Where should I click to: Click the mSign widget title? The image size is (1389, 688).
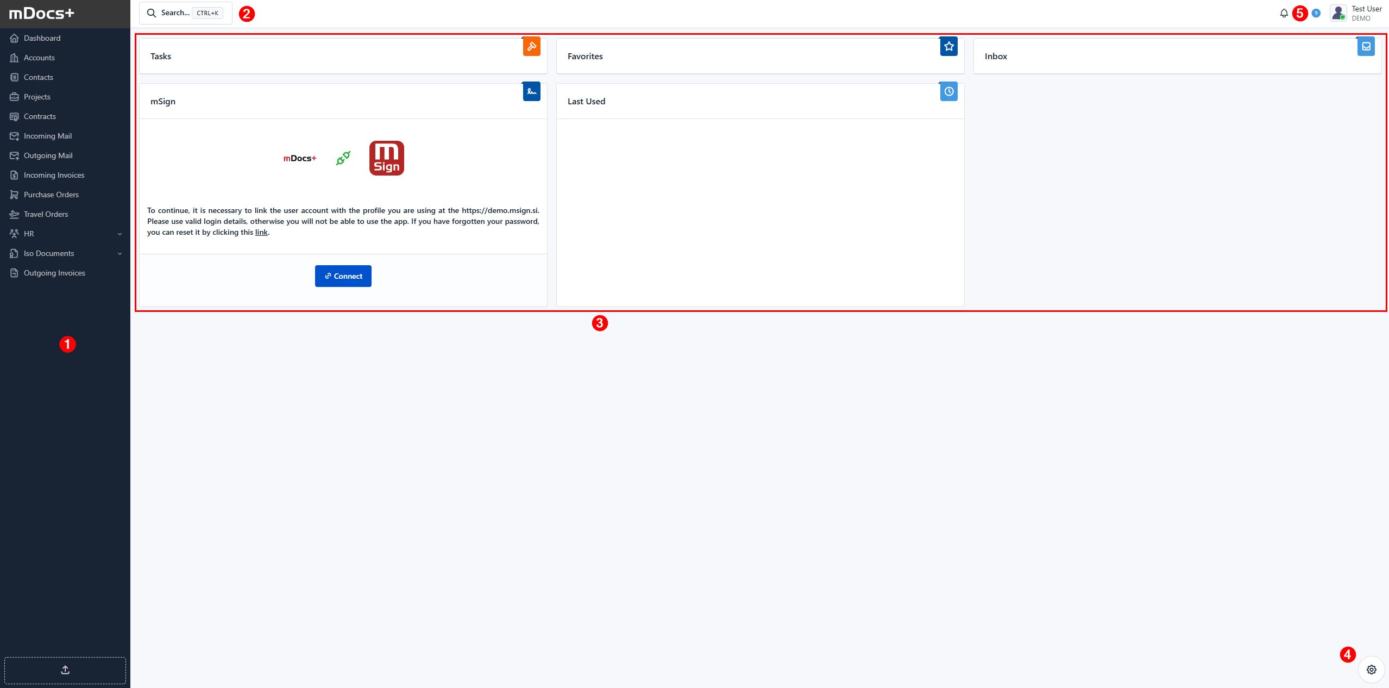point(163,101)
